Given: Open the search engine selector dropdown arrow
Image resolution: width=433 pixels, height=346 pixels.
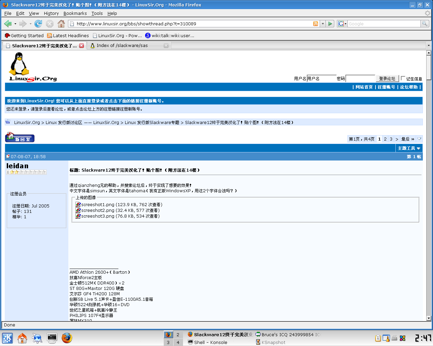Looking at the screenshot, I should coord(345,24).
